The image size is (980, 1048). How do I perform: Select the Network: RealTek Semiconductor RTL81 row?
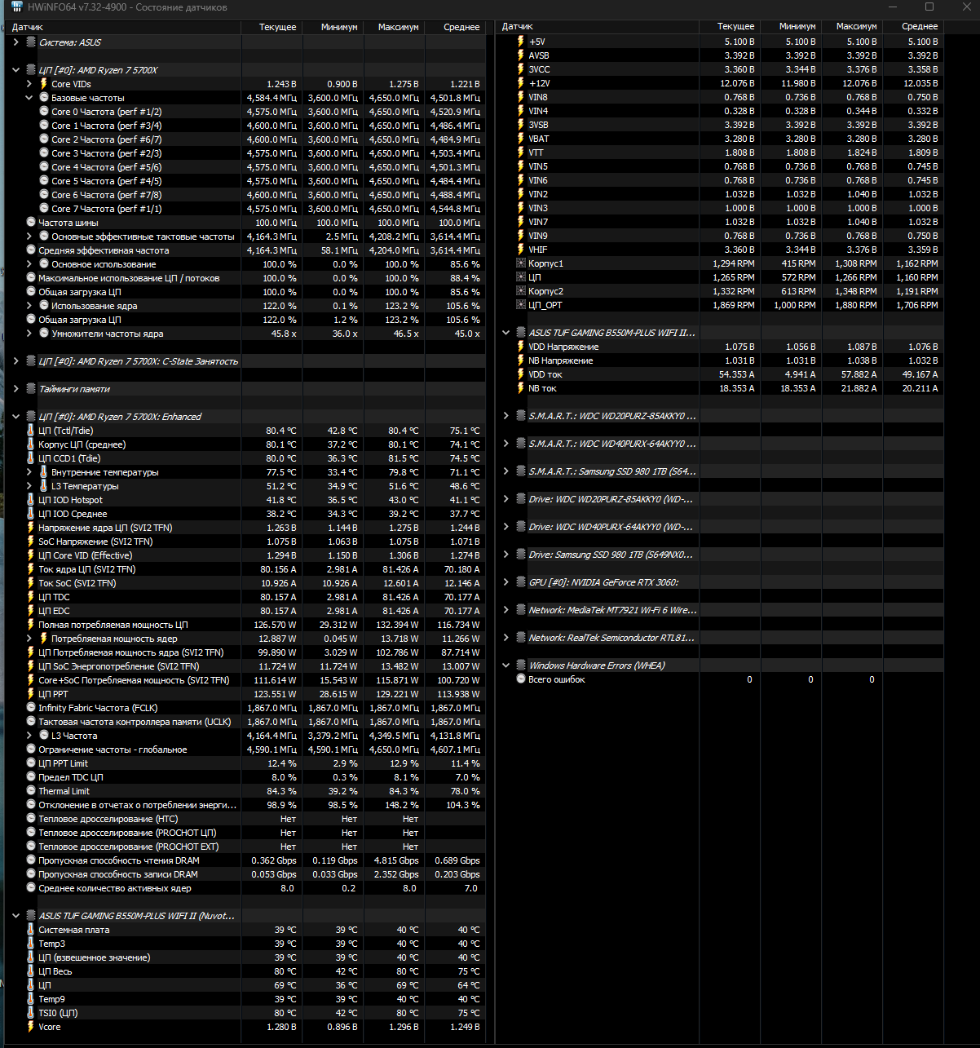coord(719,638)
